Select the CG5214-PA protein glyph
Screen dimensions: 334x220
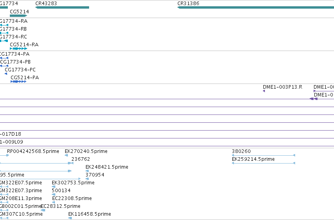pos(18,82)
